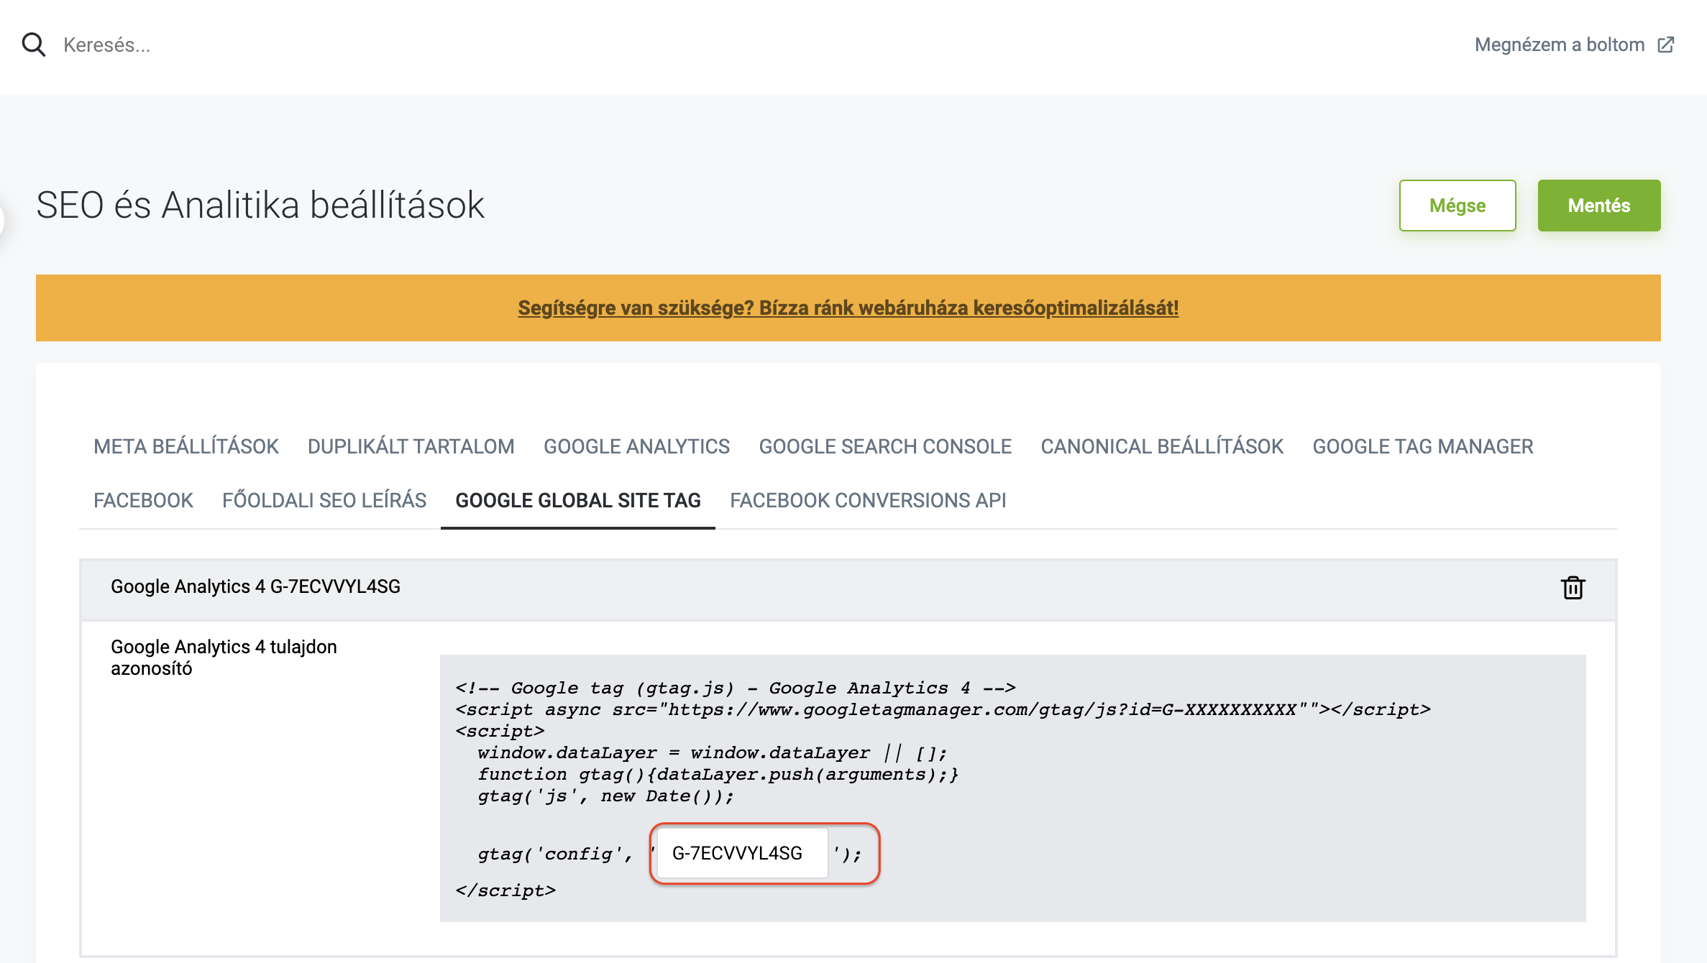This screenshot has width=1707, height=963.
Task: Click the gtag('js', new Date()) code line
Action: tap(606, 796)
